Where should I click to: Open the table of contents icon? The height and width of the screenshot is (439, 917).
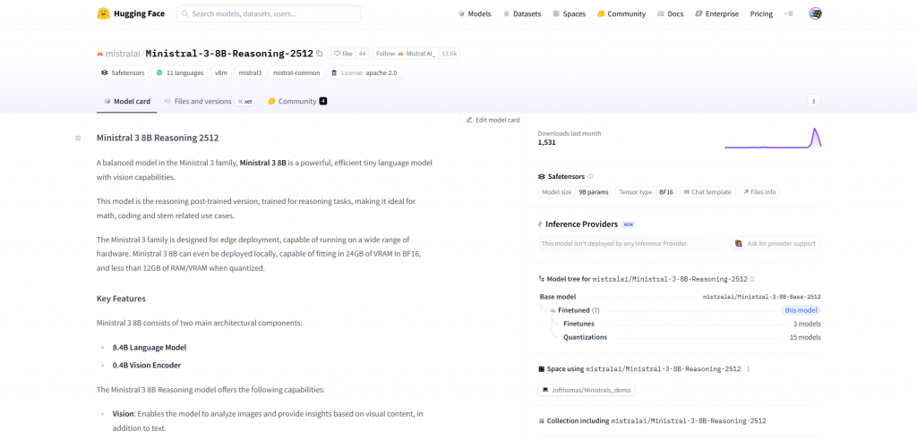pyautogui.click(x=78, y=138)
